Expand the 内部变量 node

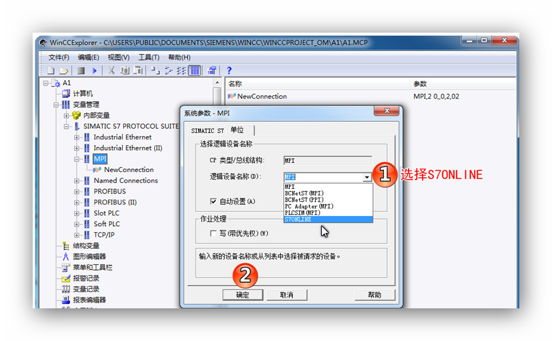[x=66, y=116]
